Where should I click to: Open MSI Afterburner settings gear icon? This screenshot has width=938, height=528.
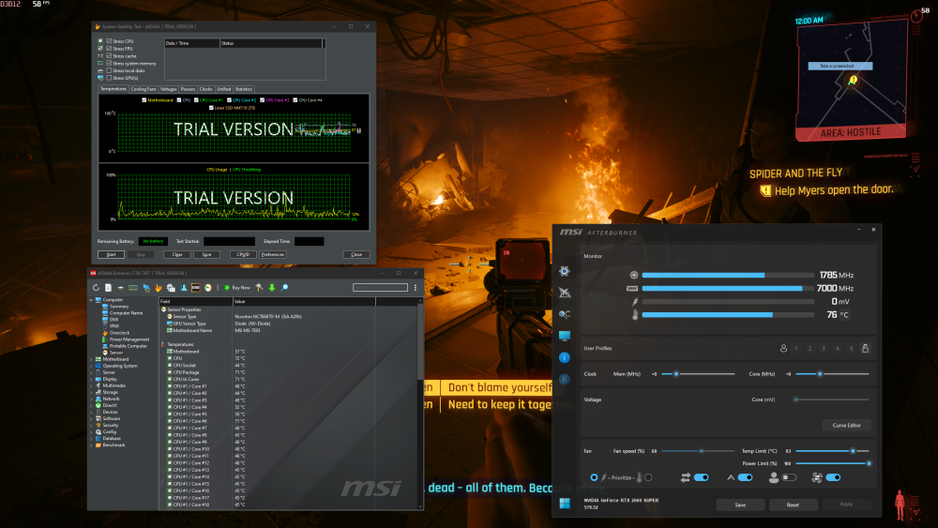click(564, 270)
